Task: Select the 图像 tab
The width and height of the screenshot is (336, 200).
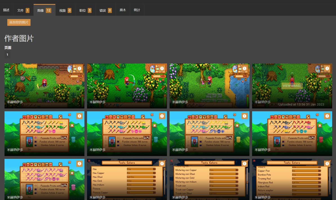Action: (x=44, y=10)
